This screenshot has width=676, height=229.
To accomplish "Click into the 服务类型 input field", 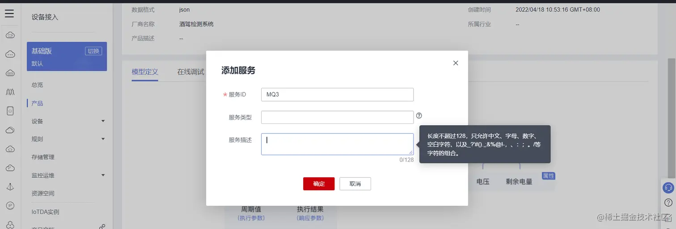I will point(337,117).
